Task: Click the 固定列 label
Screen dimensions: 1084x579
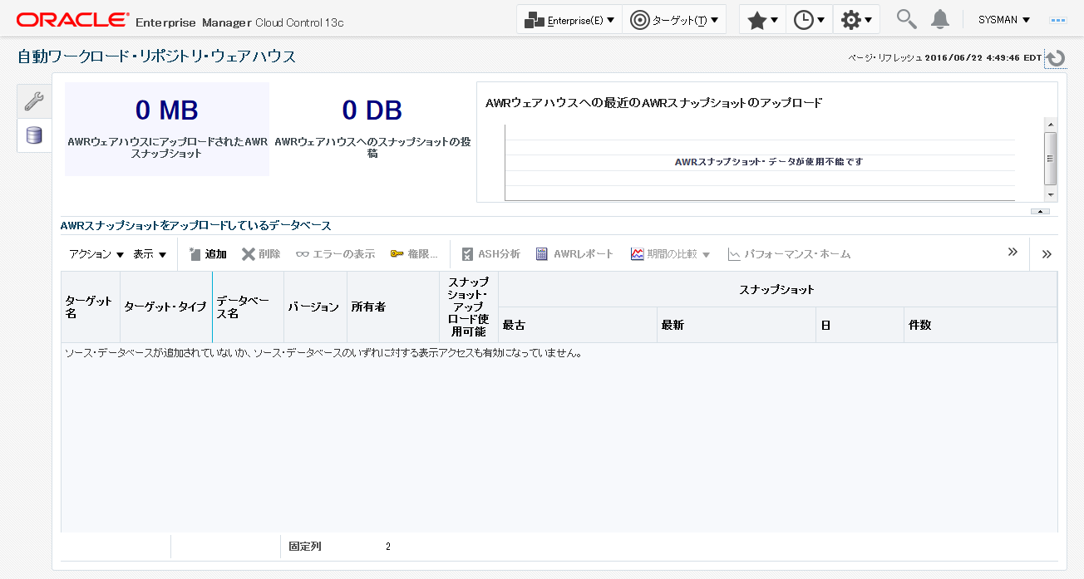Action: pyautogui.click(x=305, y=547)
